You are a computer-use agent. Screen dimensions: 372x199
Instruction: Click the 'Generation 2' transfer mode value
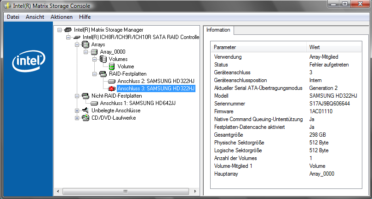[x=323, y=88]
